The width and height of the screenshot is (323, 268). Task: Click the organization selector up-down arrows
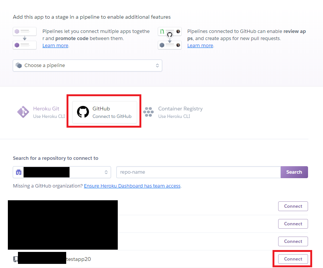[106, 172]
